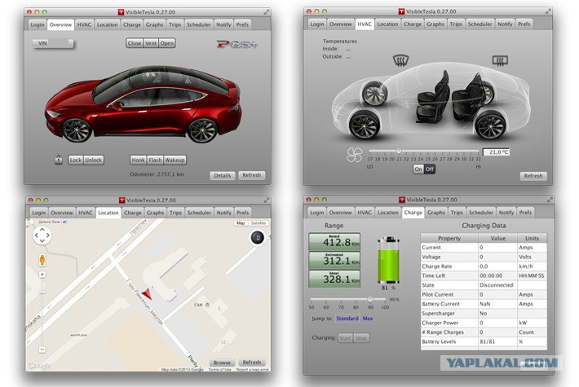Open Location tab in Charge window
This screenshot has height=387, width=579.
388,213
